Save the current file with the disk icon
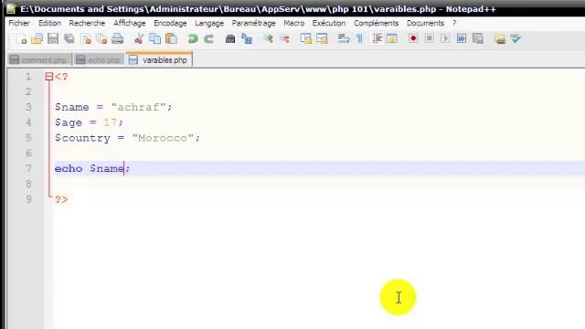The width and height of the screenshot is (585, 329). 53,38
